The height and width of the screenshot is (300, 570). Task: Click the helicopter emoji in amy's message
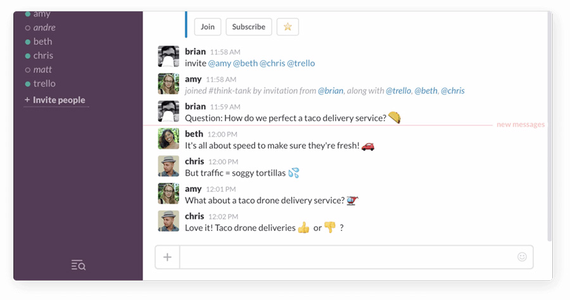(352, 201)
